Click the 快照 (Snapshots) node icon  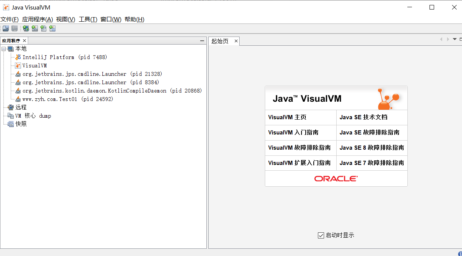point(11,124)
